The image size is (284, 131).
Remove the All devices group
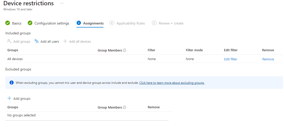coord(268,59)
